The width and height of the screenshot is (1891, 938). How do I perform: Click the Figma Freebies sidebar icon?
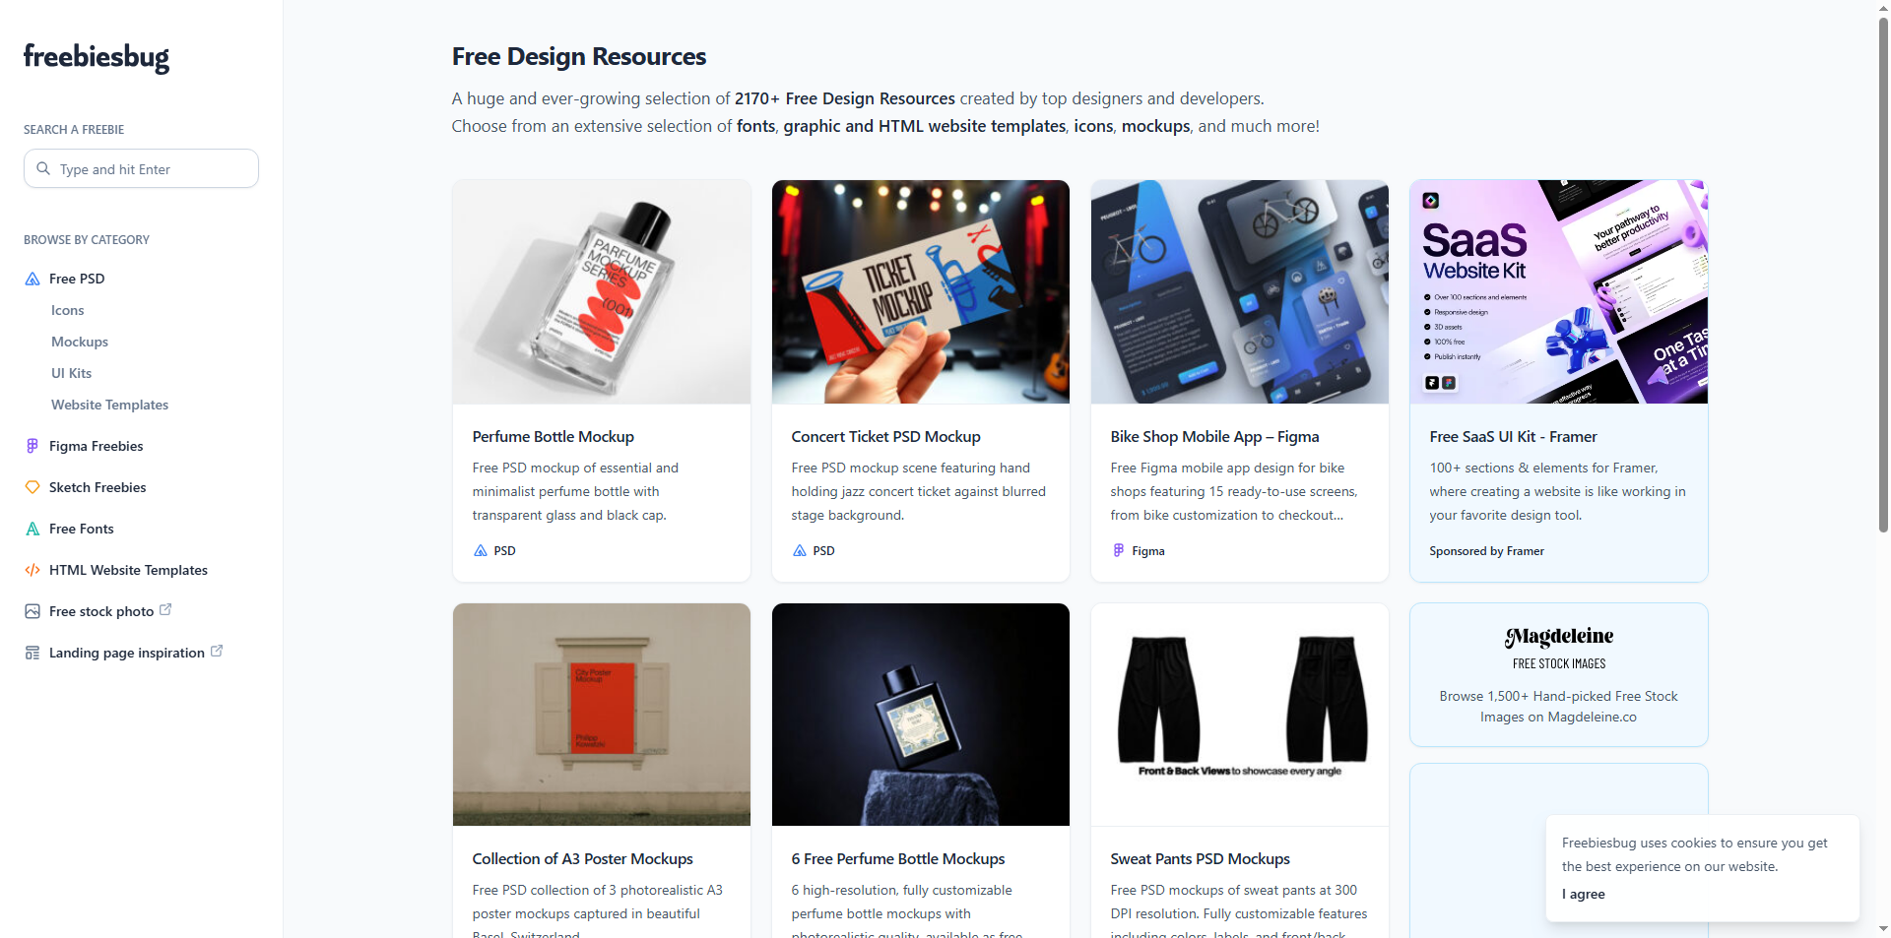coord(33,446)
